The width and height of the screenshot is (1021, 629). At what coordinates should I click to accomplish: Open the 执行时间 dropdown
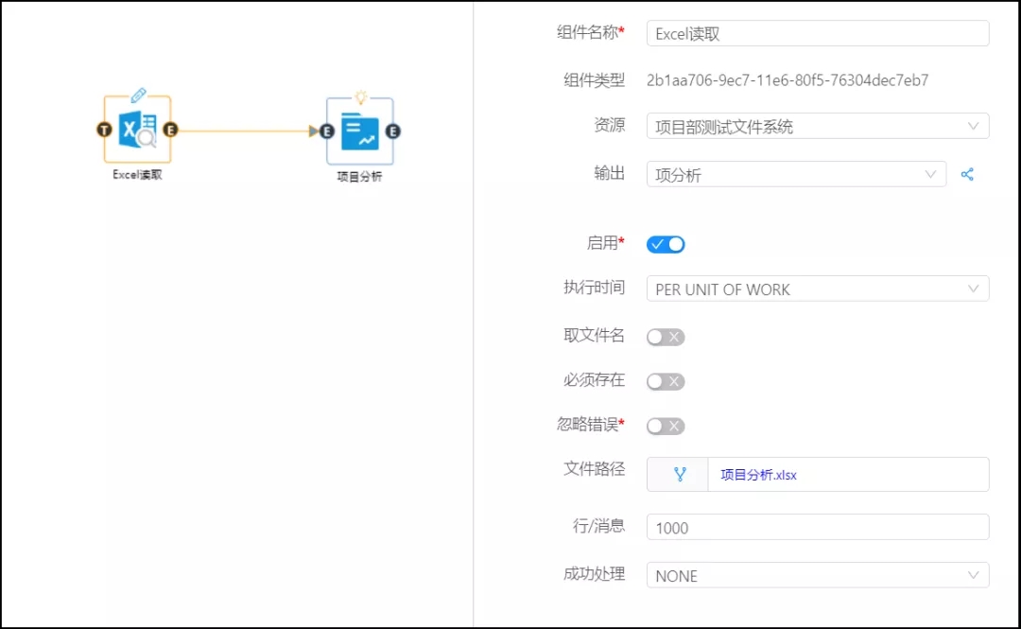(x=817, y=289)
